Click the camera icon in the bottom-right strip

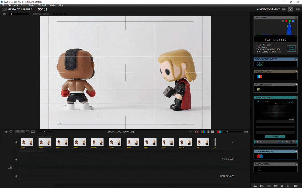tap(262, 186)
